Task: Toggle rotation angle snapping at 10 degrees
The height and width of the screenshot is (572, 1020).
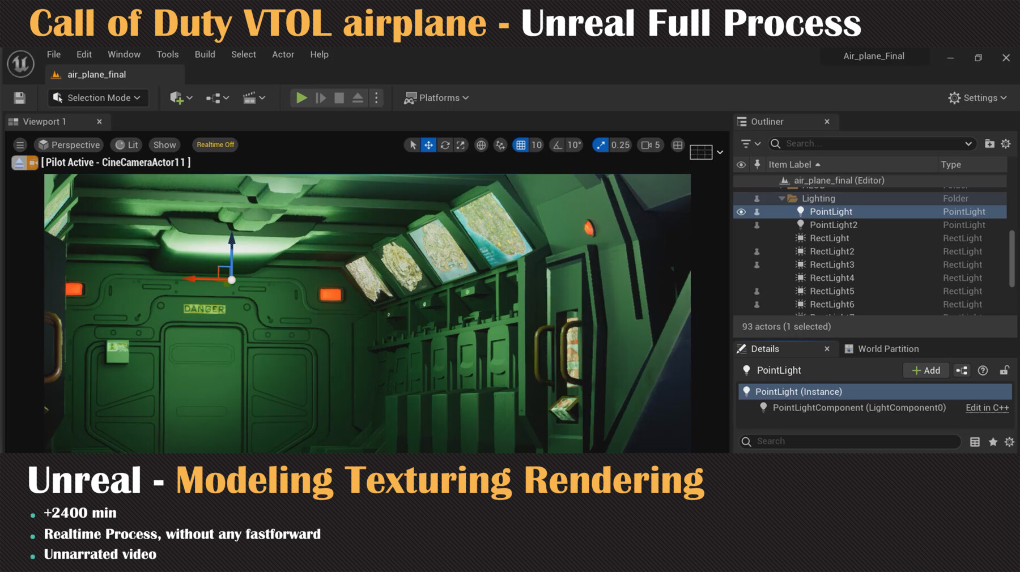Action: coord(558,145)
